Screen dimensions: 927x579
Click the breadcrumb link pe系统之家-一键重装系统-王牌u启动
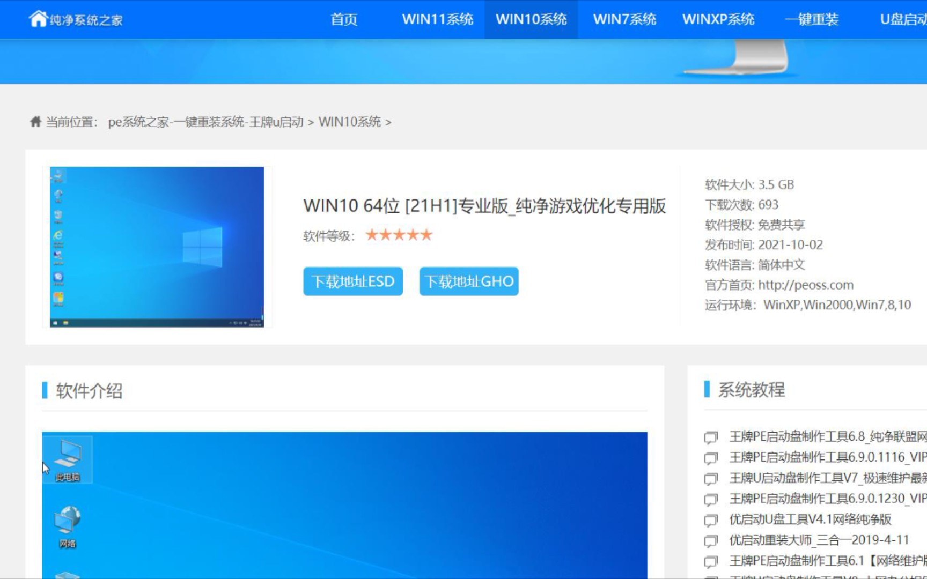click(207, 122)
